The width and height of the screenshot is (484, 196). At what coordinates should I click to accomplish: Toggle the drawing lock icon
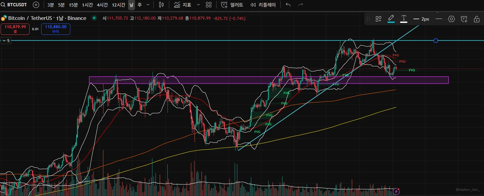tap(477, 19)
